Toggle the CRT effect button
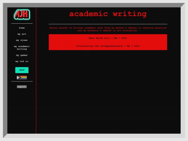 point(22,87)
